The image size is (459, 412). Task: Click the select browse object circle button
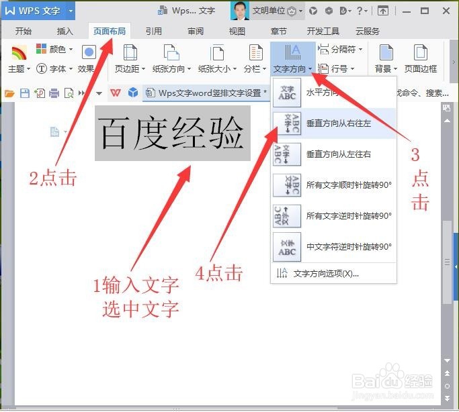pyautogui.click(x=447, y=386)
